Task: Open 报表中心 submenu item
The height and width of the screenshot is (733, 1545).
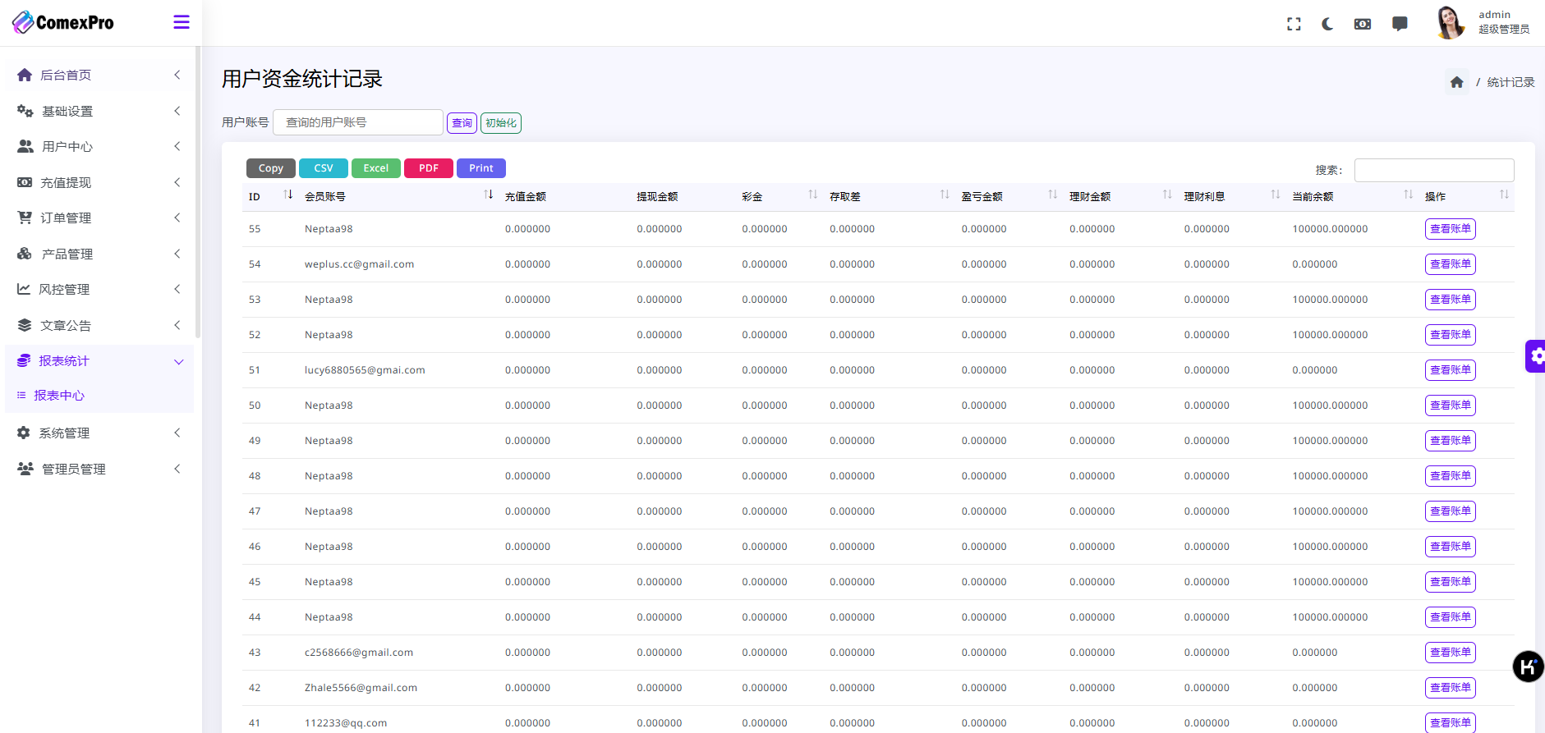Action: click(x=59, y=396)
